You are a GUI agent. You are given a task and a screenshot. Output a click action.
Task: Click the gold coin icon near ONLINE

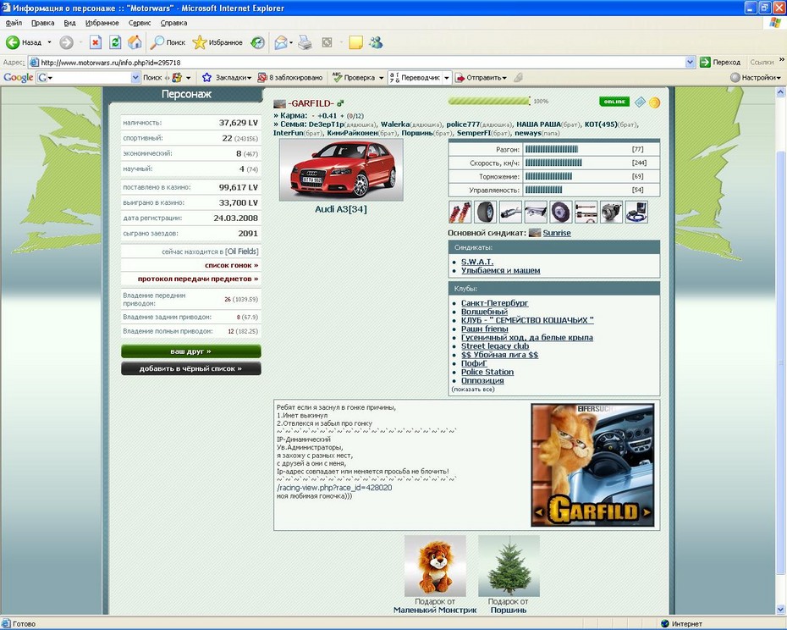tap(654, 102)
